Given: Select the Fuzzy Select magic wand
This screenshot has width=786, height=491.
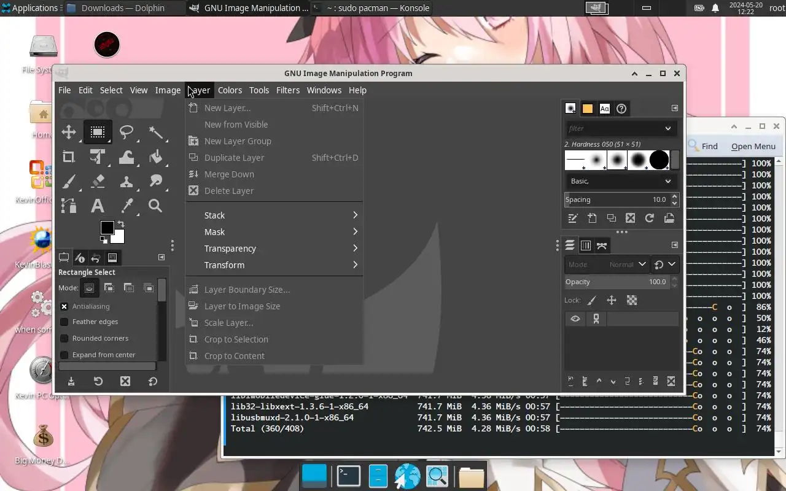Looking at the screenshot, I should [x=155, y=132].
